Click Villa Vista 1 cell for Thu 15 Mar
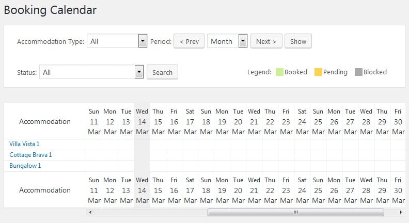The image size is (409, 223). [158, 144]
